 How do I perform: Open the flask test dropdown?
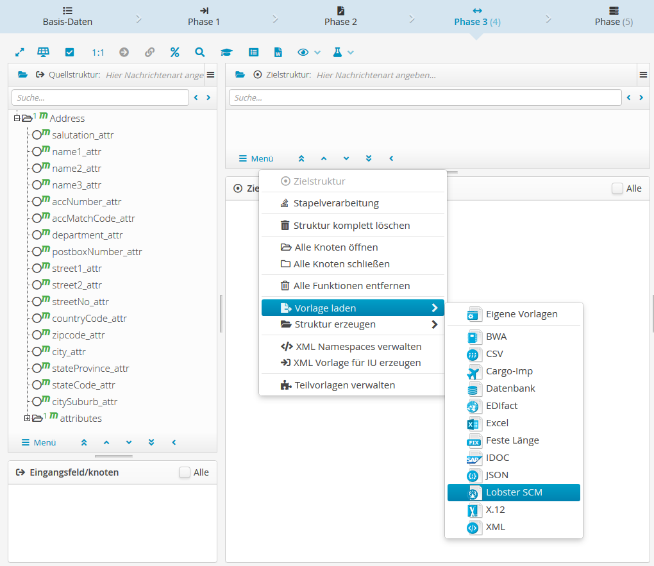tap(343, 53)
